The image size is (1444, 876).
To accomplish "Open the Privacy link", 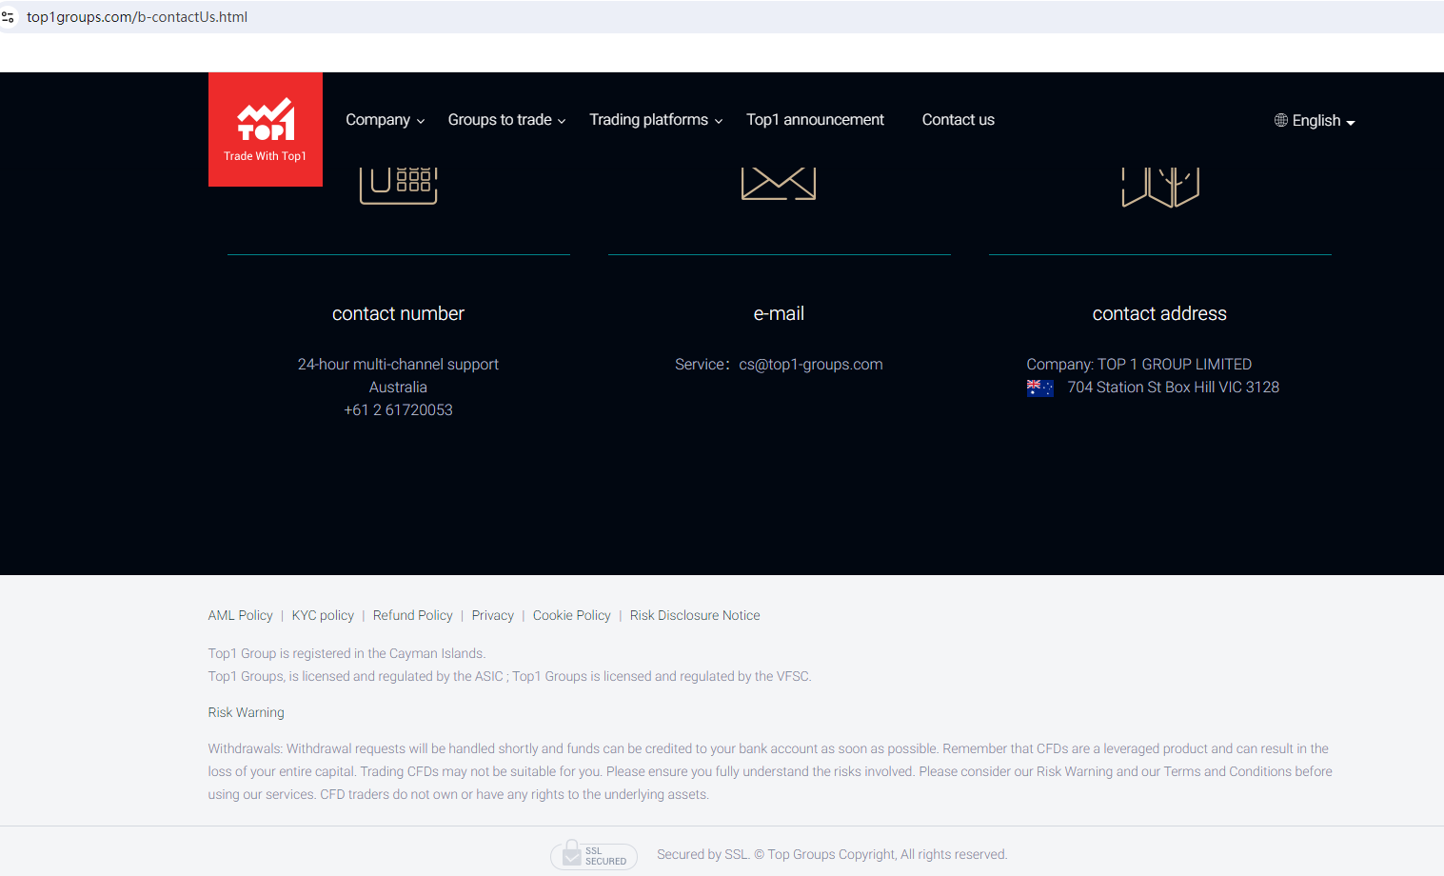I will (493, 616).
